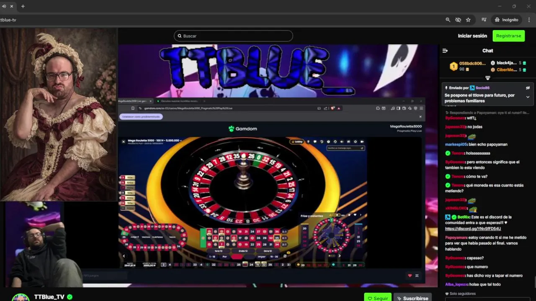Click the Lobby button on the roulette game
This screenshot has height=301, width=536.
tap(297, 142)
